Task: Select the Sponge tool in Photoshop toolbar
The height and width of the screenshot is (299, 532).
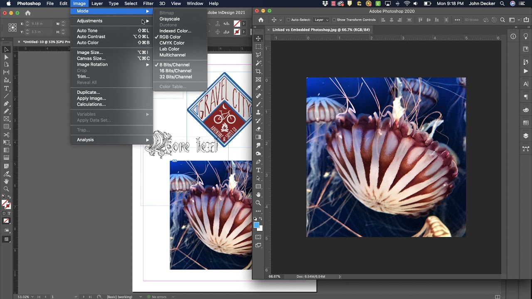Action: pos(258,154)
